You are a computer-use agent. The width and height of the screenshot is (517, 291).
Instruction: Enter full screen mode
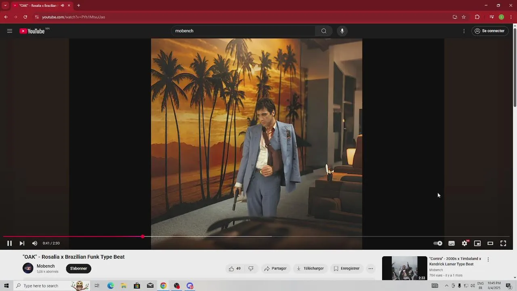[x=503, y=243]
